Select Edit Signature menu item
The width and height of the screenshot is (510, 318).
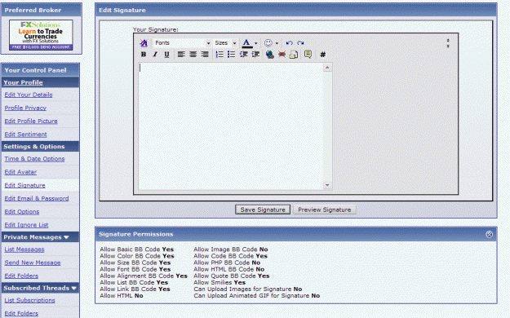tap(24, 185)
